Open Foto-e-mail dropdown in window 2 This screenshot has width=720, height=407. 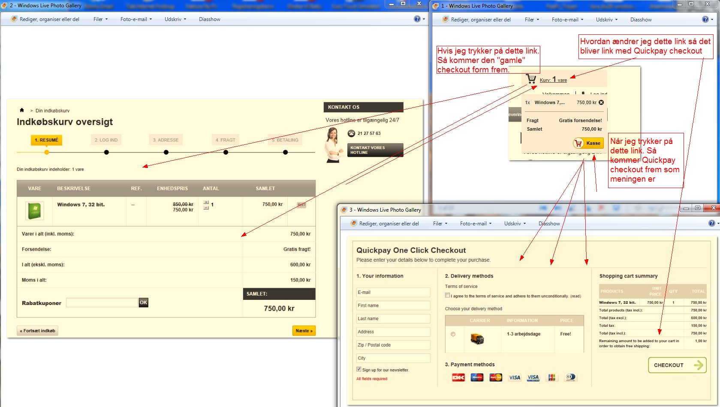pyautogui.click(x=136, y=19)
